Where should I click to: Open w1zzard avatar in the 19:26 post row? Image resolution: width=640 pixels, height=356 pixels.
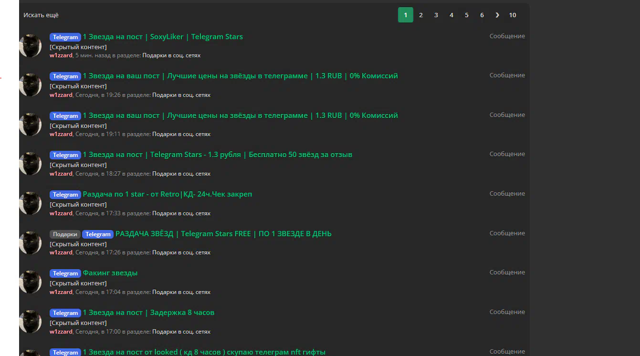(x=31, y=85)
